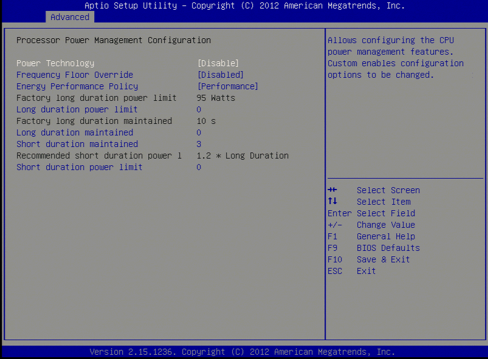The height and width of the screenshot is (359, 488).
Task: Click Processor Power Management Configuration heading
Action: click(114, 40)
